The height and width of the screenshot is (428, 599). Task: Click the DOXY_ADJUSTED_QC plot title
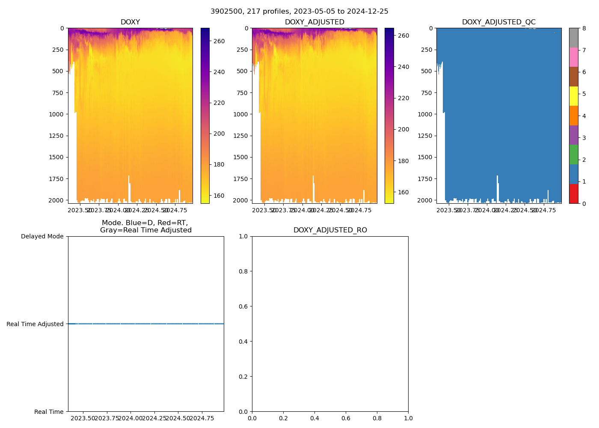pyautogui.click(x=498, y=22)
